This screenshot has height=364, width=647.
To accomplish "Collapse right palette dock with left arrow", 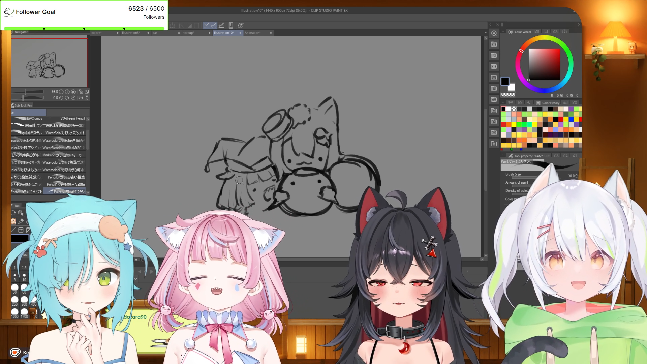I will point(491,25).
